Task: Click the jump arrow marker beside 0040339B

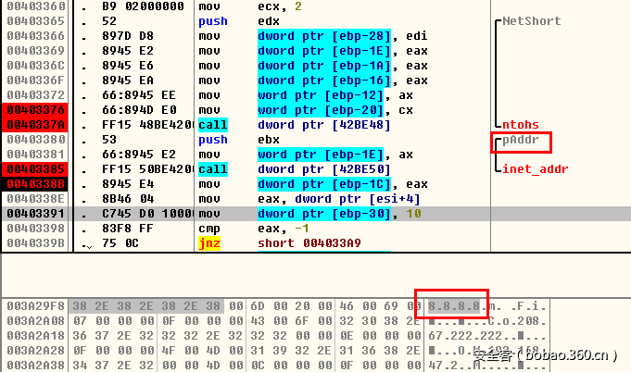Action: click(x=88, y=244)
